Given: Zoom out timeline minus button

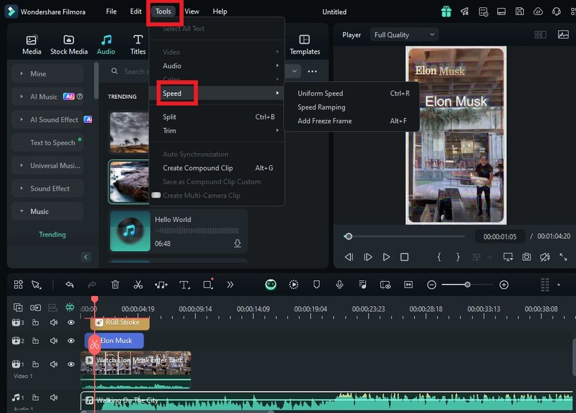Looking at the screenshot, I should click(432, 284).
